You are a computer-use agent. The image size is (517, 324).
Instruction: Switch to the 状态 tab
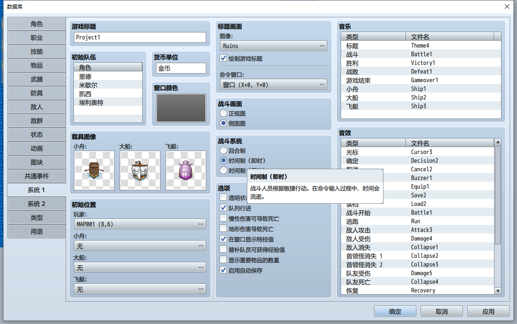pos(37,135)
